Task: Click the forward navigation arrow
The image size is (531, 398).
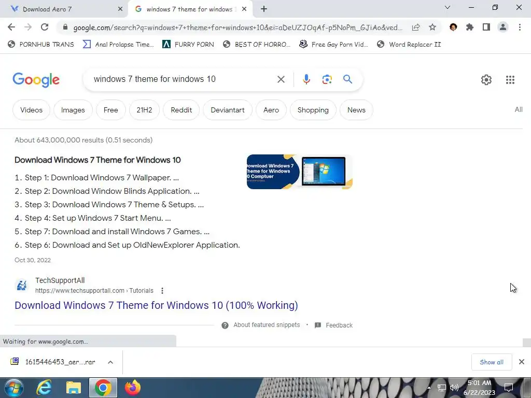Action: (x=28, y=27)
